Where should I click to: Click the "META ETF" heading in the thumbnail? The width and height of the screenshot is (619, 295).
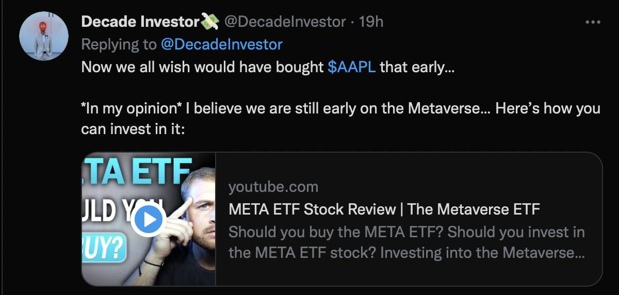tap(137, 171)
